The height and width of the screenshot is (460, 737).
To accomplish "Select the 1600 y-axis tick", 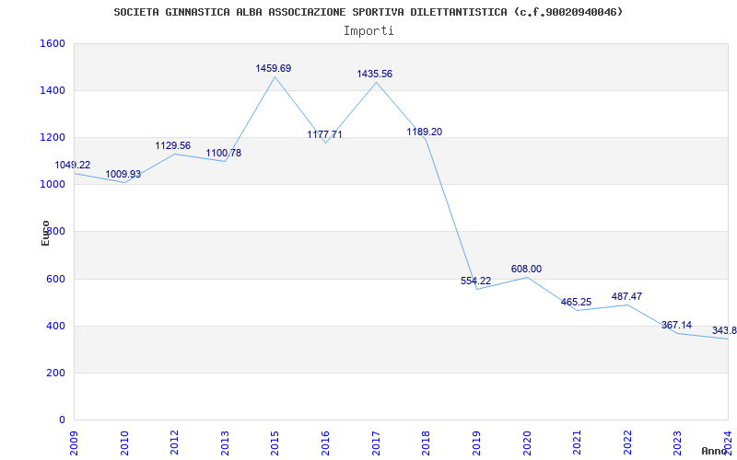I will (x=53, y=43).
